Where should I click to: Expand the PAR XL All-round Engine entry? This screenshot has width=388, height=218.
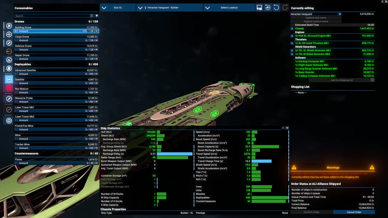pyautogui.click(x=292, y=36)
